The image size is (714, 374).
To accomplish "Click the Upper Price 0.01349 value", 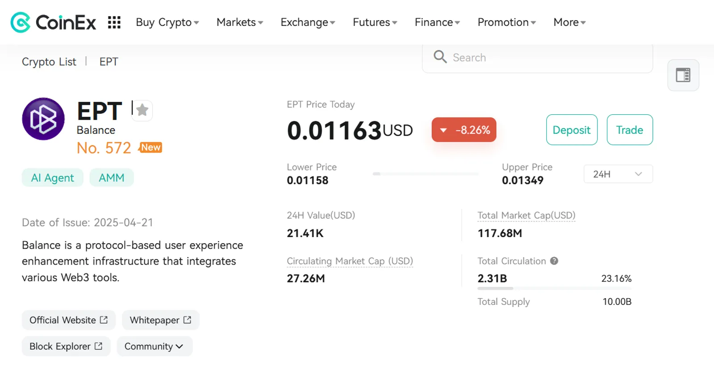I will pyautogui.click(x=523, y=180).
